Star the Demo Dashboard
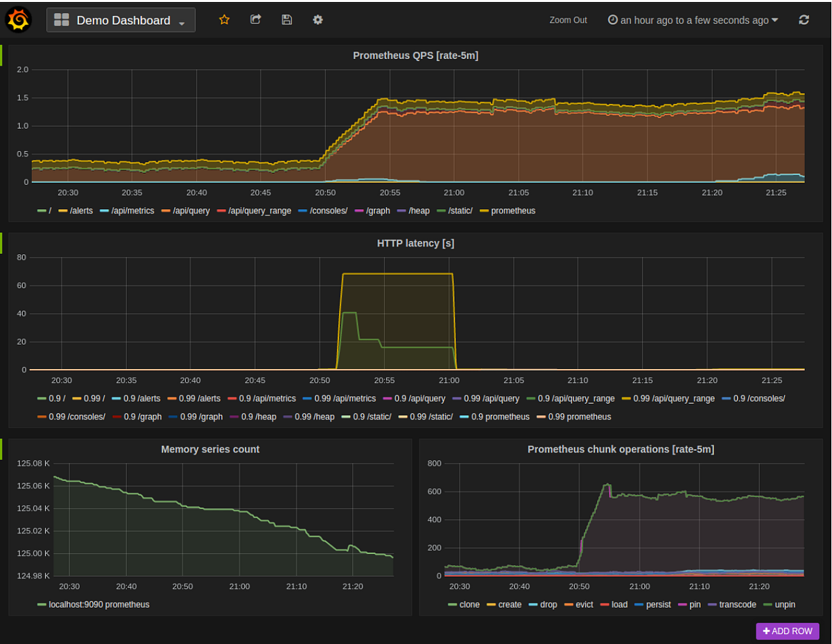This screenshot has height=644, width=832. (x=224, y=19)
